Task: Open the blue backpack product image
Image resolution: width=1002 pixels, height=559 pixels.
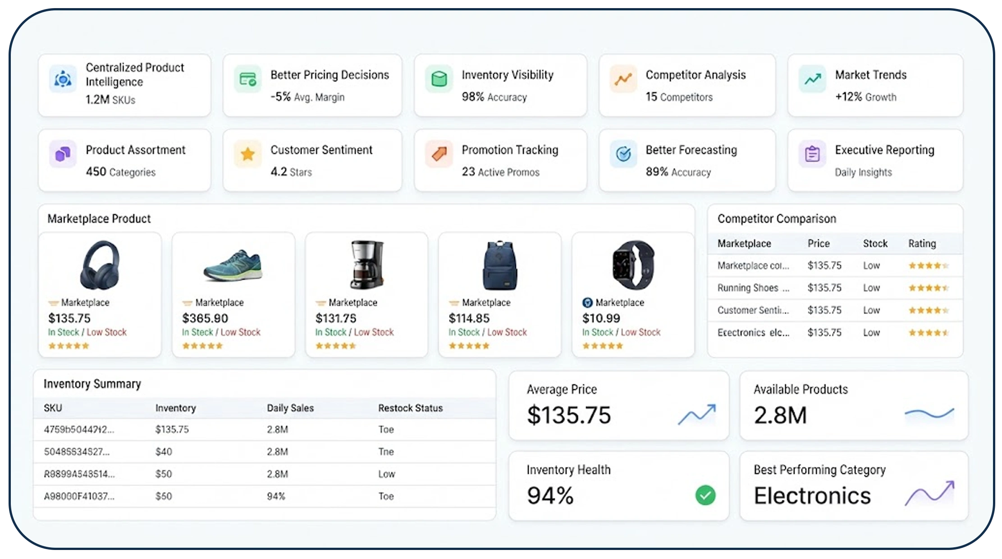Action: click(x=500, y=265)
